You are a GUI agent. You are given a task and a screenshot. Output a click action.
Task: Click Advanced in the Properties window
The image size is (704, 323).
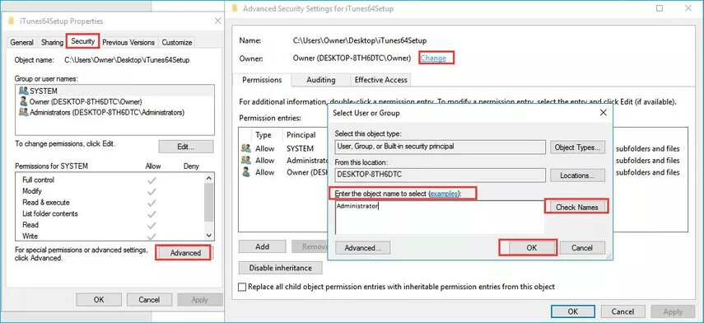185,253
